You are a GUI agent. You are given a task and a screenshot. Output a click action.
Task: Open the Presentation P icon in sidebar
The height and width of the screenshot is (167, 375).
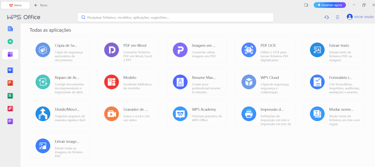pos(10,83)
